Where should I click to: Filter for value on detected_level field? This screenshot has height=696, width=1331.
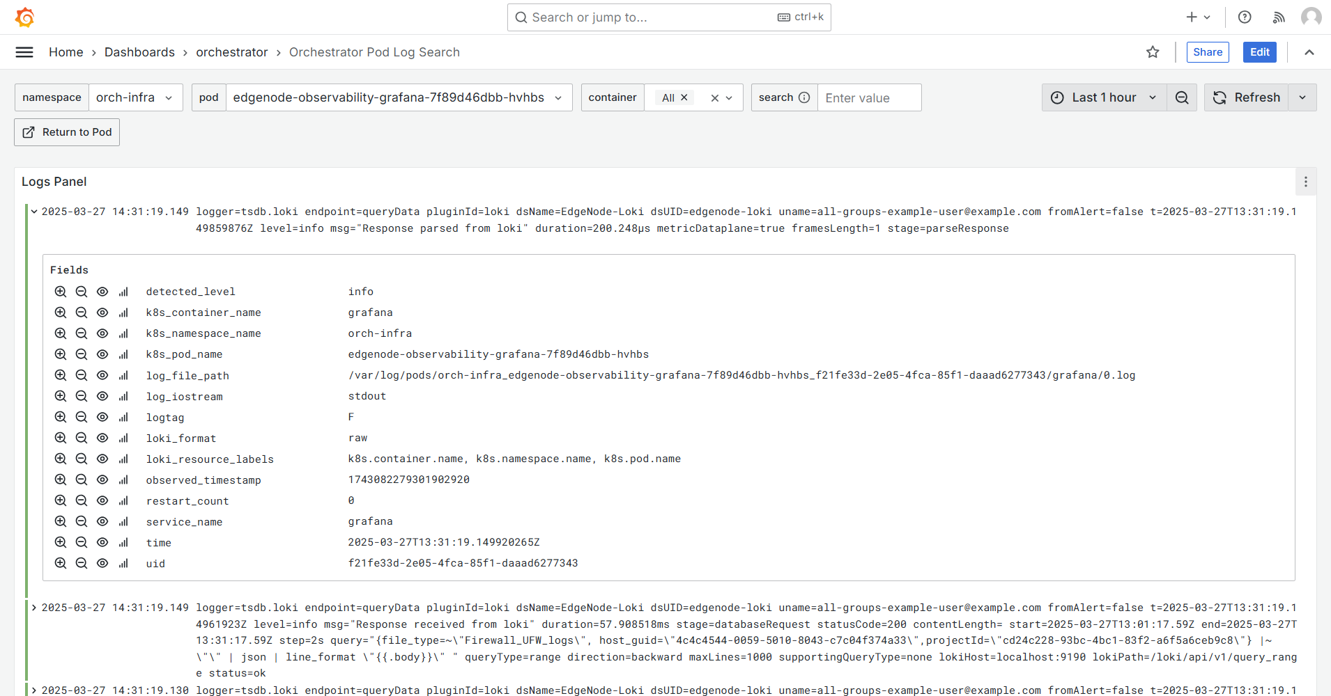click(x=61, y=292)
